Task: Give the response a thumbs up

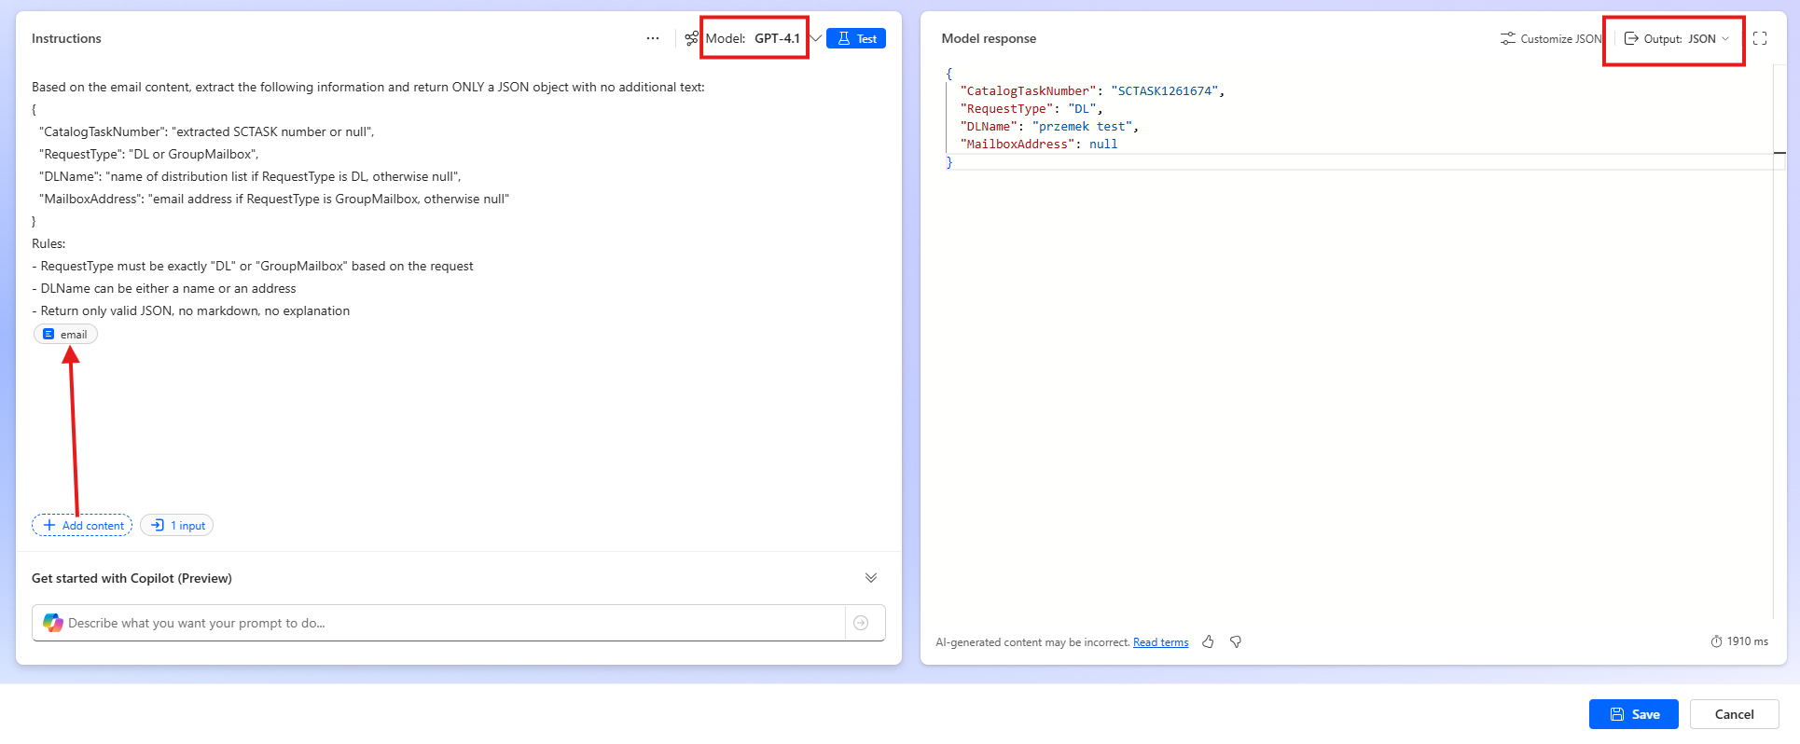Action: tap(1208, 641)
